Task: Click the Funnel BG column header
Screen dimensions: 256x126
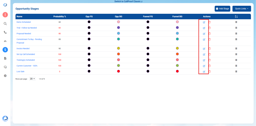Action: pos(177,17)
